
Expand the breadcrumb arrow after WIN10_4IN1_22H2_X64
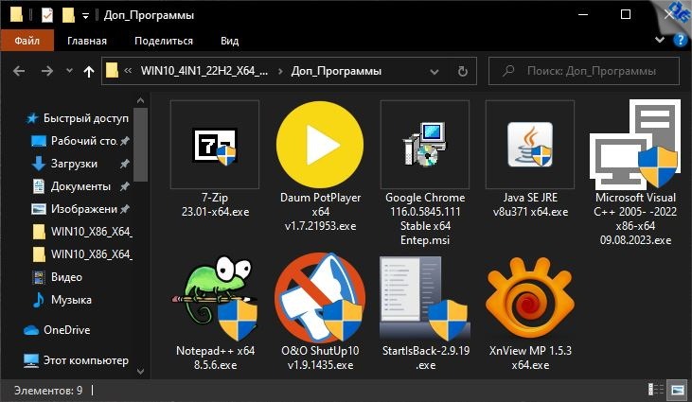pyautogui.click(x=280, y=71)
